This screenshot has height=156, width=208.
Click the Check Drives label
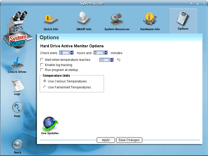[17, 72]
